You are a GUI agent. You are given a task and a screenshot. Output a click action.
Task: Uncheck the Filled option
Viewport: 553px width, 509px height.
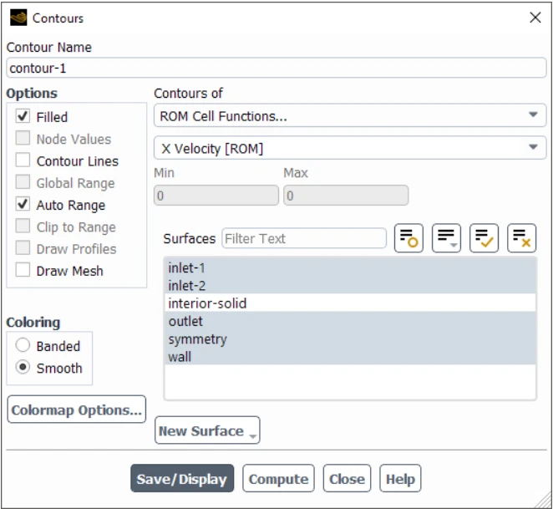pos(23,117)
